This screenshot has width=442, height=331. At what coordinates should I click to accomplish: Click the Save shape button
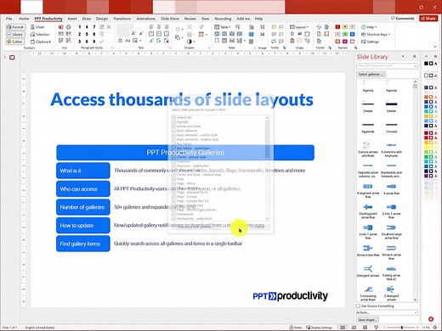(x=367, y=320)
